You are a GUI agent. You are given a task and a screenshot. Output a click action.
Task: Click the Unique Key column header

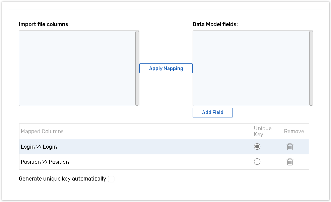pos(263,131)
